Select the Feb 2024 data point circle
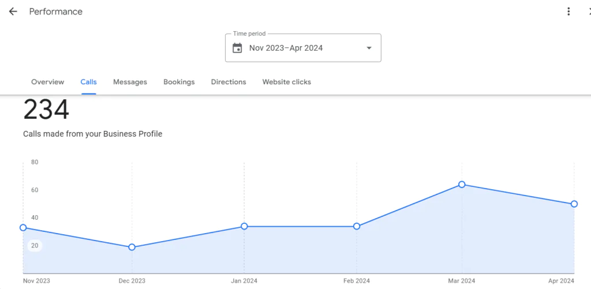591x289 pixels. pyautogui.click(x=357, y=226)
